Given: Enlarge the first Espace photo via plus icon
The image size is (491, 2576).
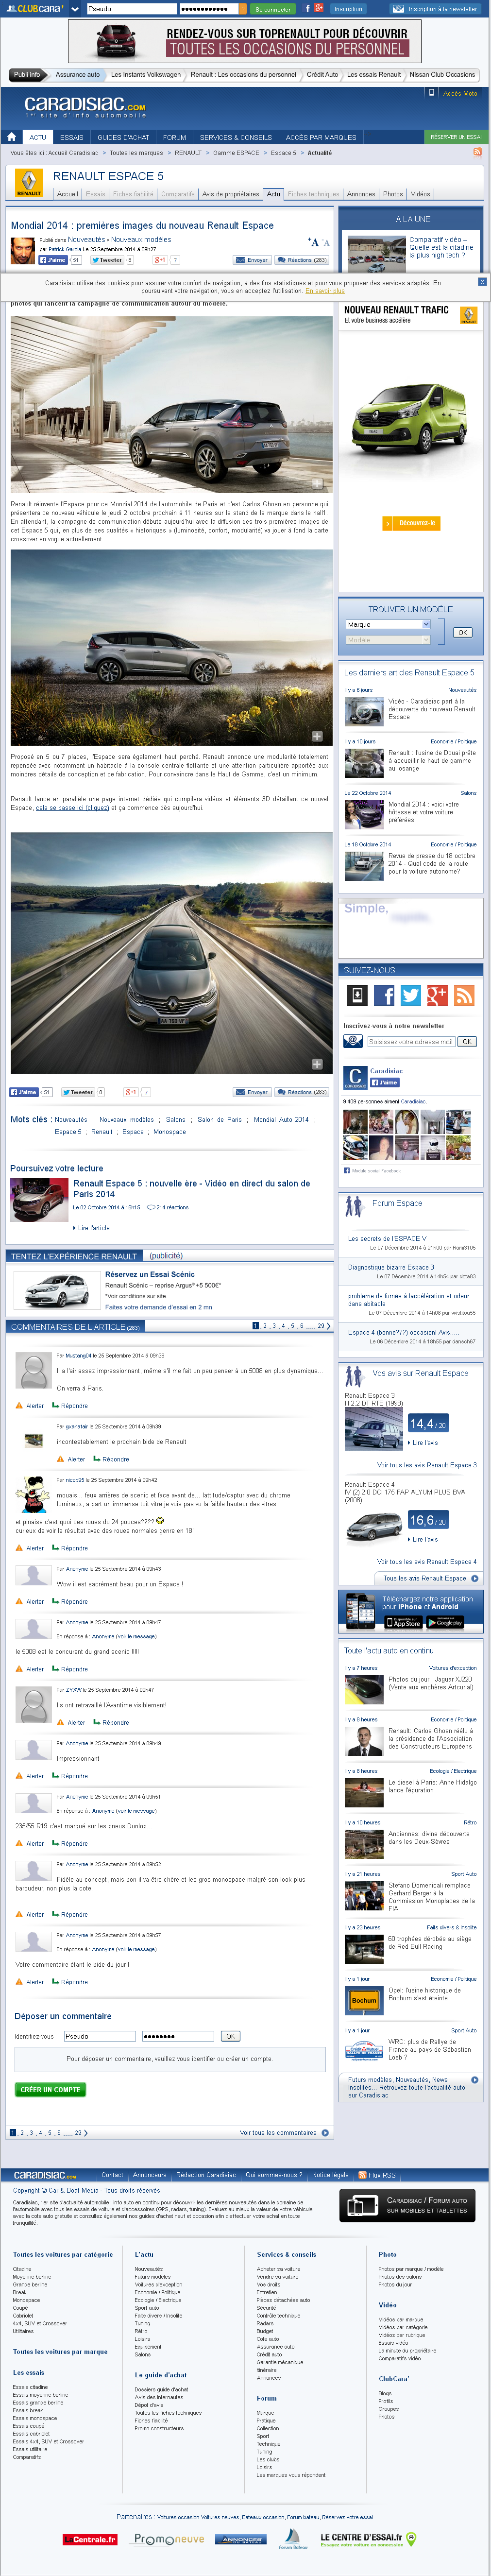Looking at the screenshot, I should pos(317,484).
